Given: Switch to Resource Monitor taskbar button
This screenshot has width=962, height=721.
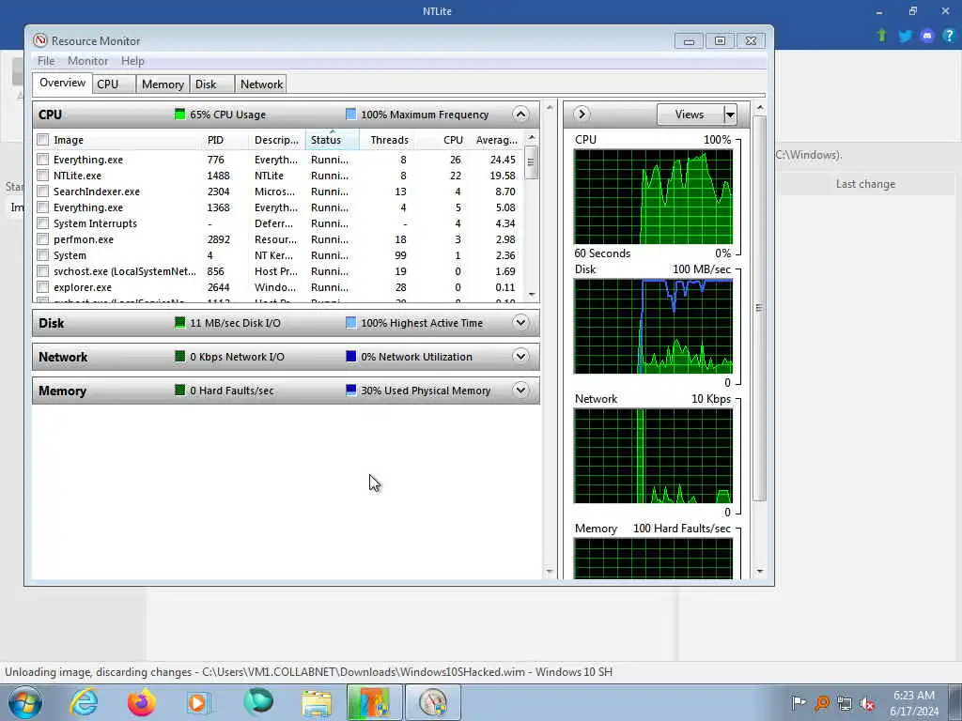Looking at the screenshot, I should [433, 702].
